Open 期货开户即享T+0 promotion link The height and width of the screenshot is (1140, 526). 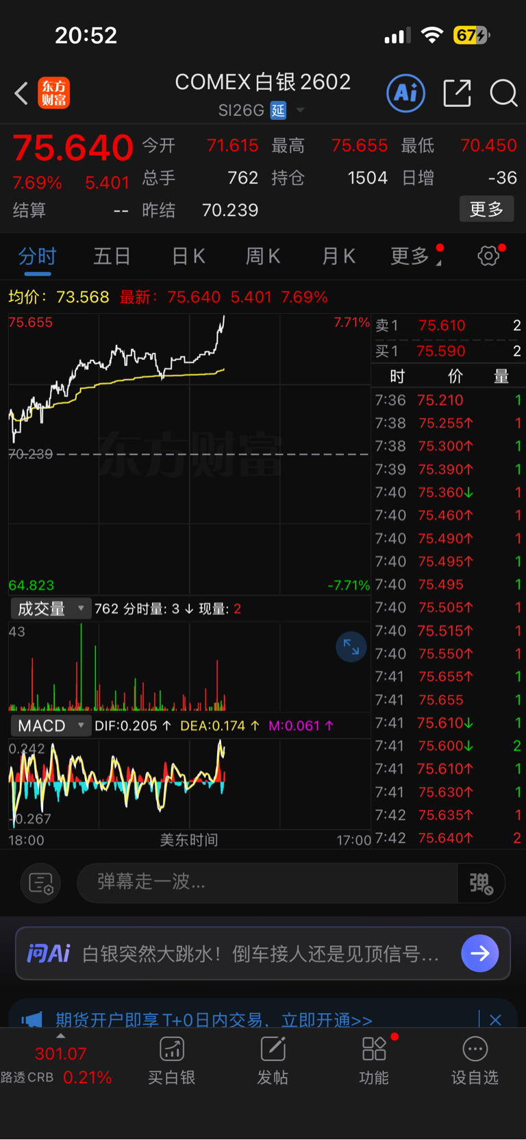coord(214,1020)
